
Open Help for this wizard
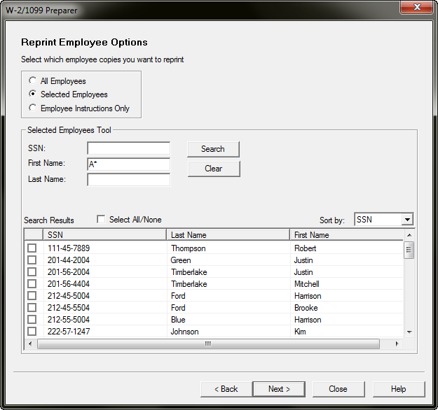399,389
